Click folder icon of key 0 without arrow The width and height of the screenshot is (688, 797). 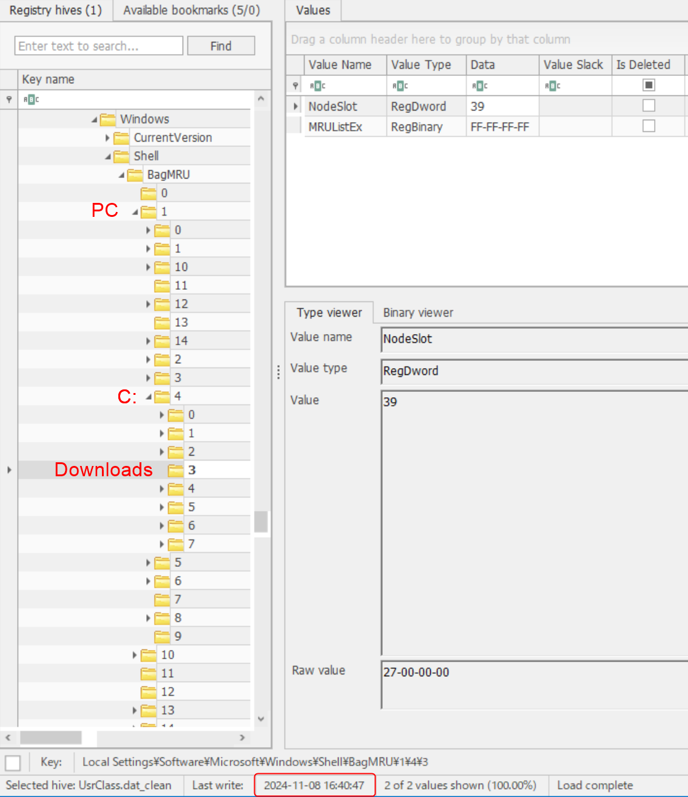click(x=149, y=193)
